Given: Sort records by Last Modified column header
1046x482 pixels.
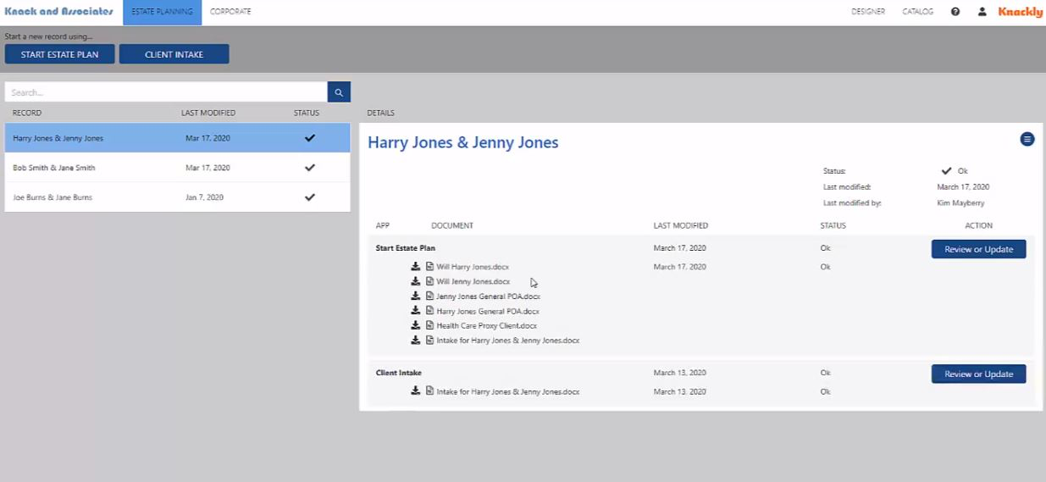Looking at the screenshot, I should (208, 113).
